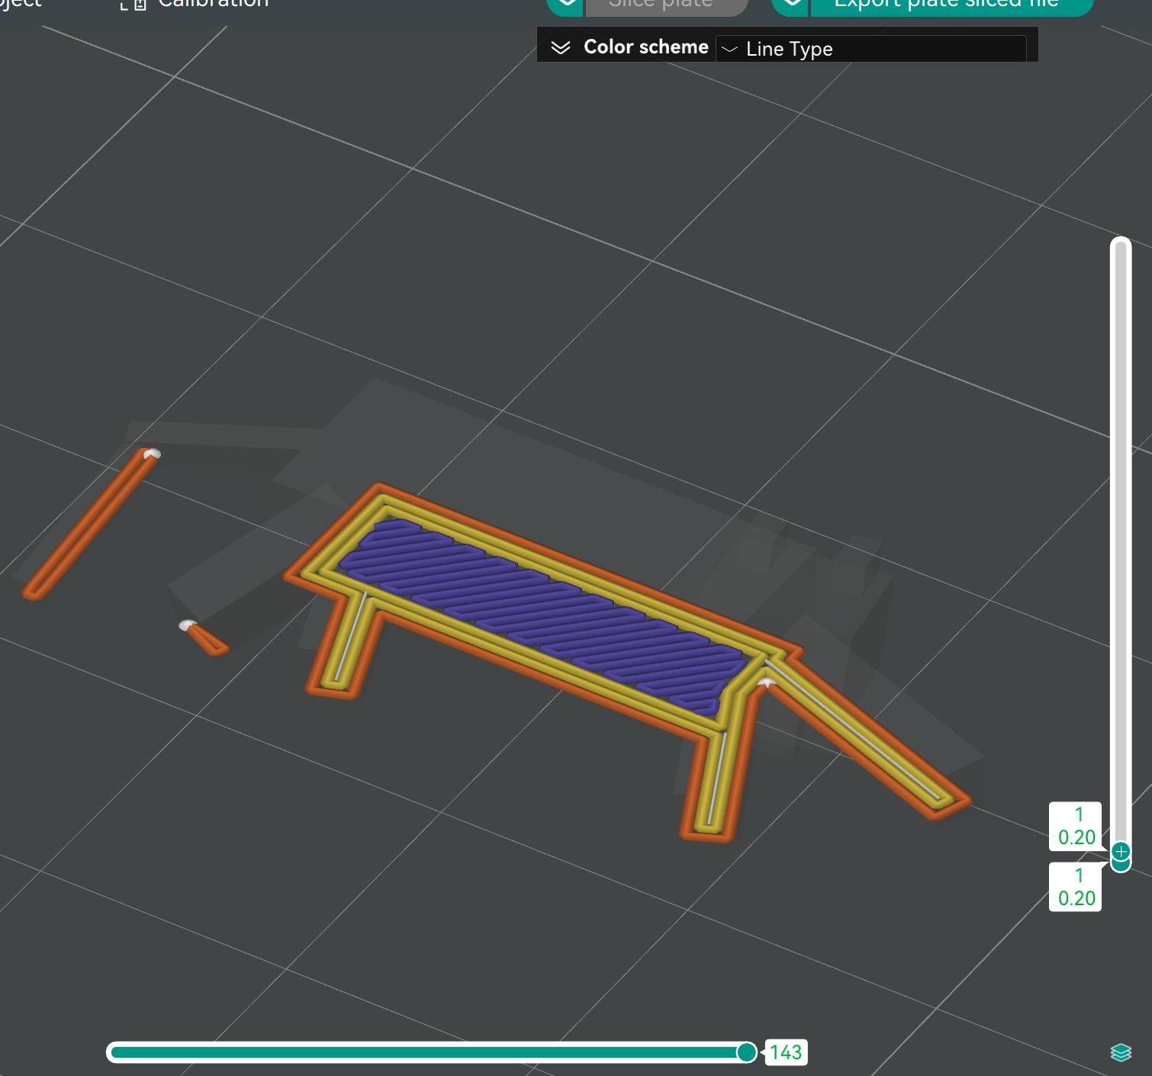
Task: Collapse the Color scheme legend panel
Action: (561, 47)
